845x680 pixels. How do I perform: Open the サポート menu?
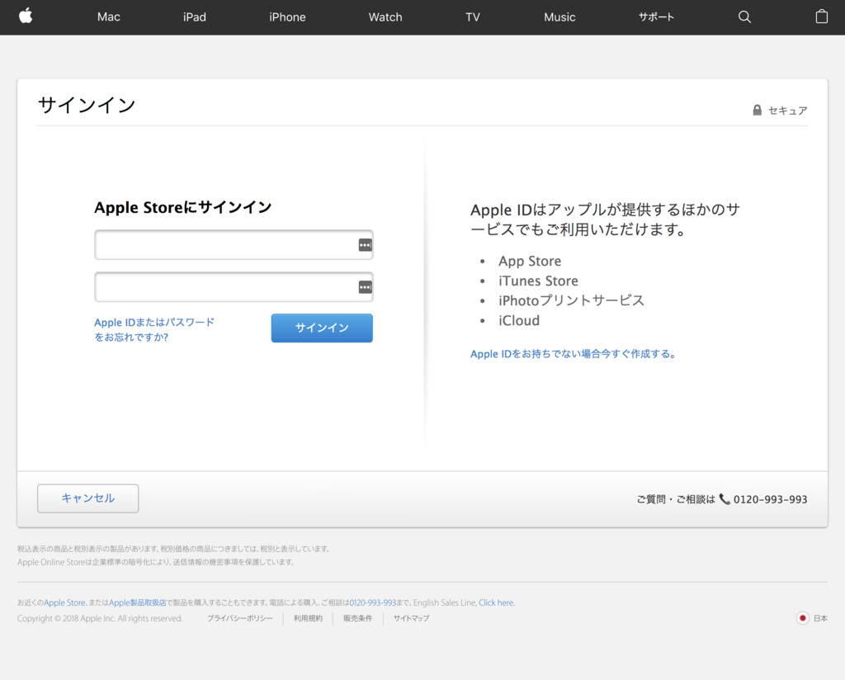[x=656, y=17]
